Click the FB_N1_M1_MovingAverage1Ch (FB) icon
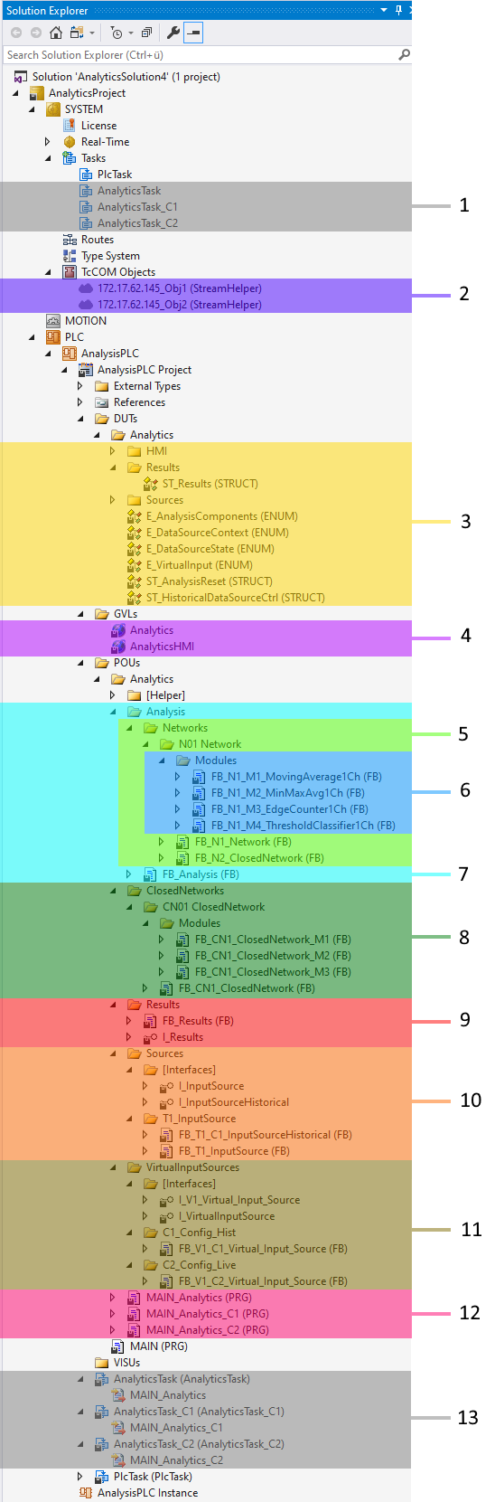The image size is (495, 1502). (200, 777)
